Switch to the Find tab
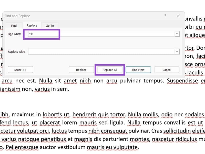The width and height of the screenshot is (205, 154). (14, 26)
